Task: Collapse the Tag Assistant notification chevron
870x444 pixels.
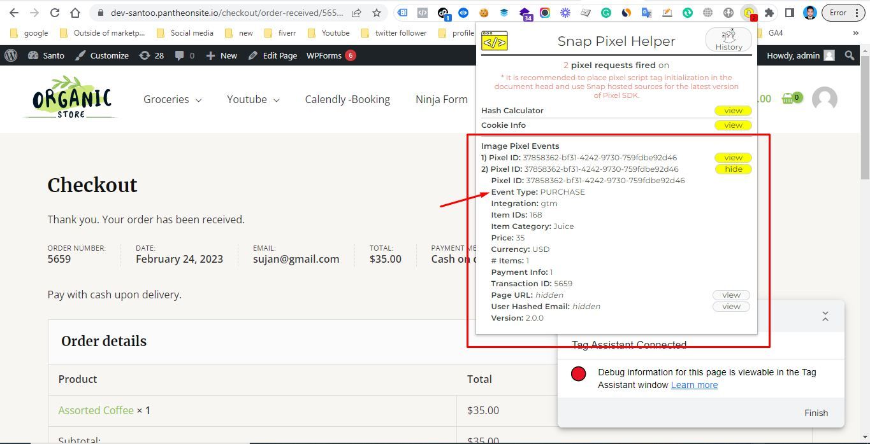Action: click(x=825, y=316)
